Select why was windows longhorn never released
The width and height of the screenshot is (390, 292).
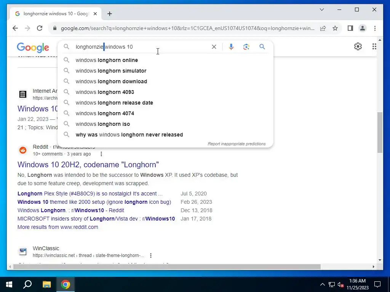(x=165, y=135)
